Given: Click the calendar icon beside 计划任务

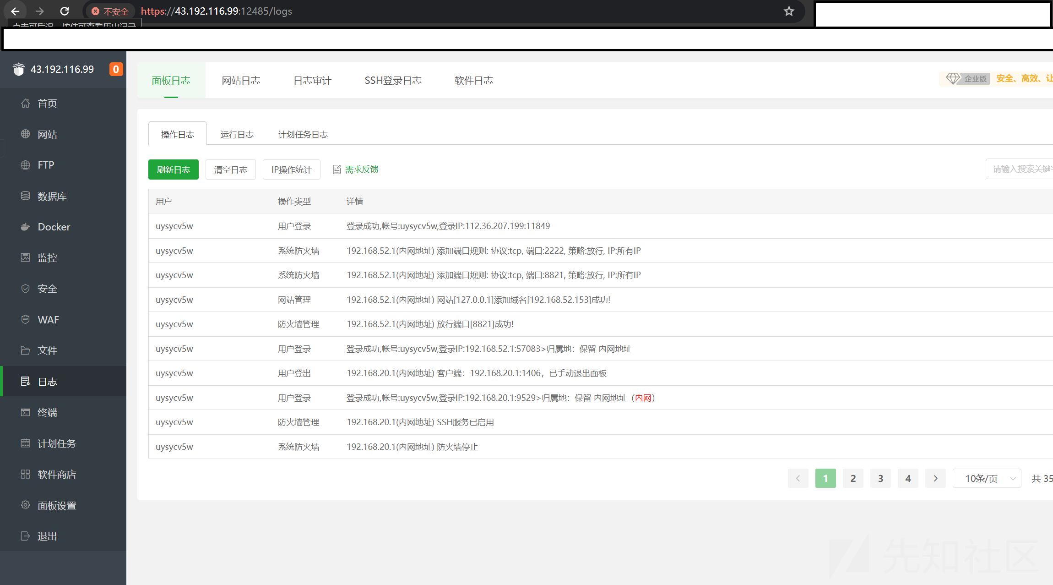Looking at the screenshot, I should click(x=26, y=443).
